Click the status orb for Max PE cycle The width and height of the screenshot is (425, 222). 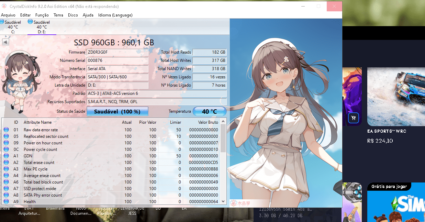click(6, 169)
